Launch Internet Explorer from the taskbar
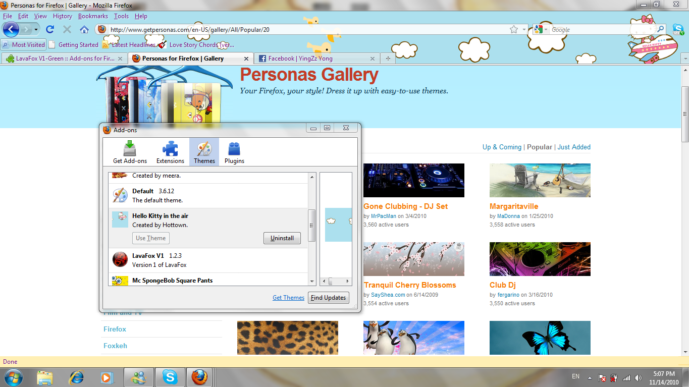689x387 pixels. point(77,377)
